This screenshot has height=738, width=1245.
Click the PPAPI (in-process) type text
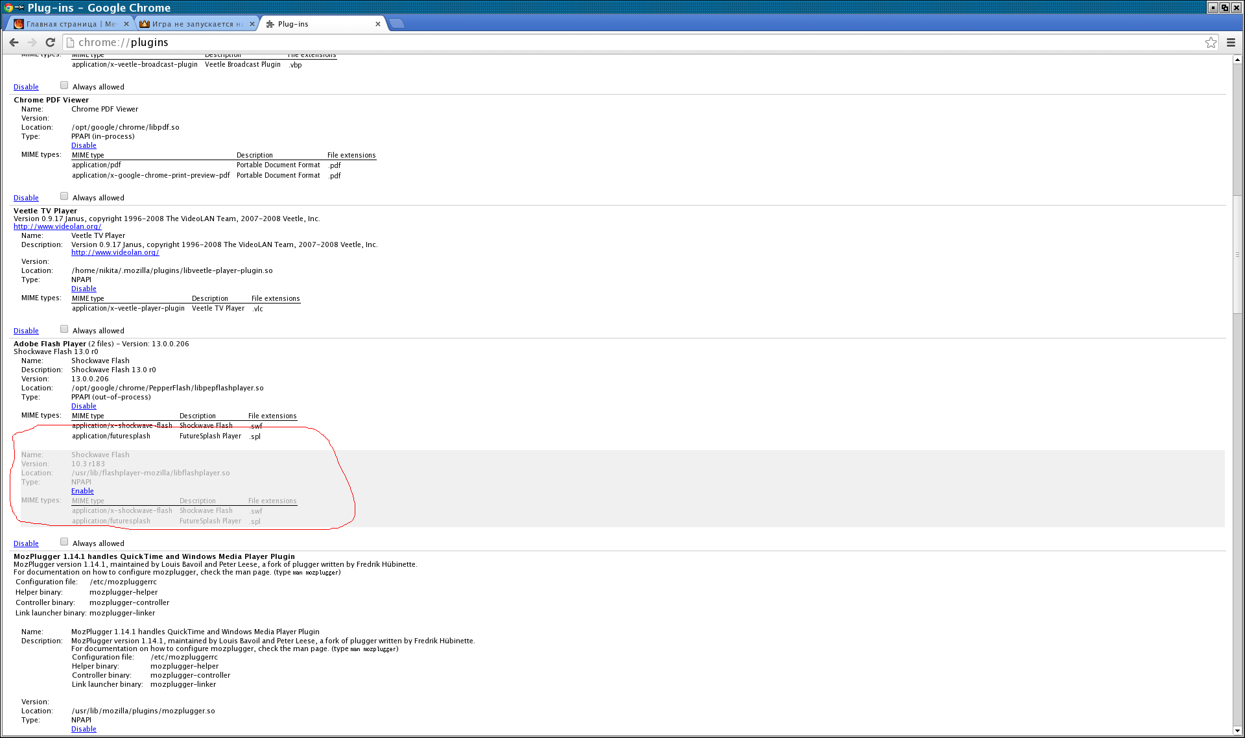pyautogui.click(x=103, y=136)
